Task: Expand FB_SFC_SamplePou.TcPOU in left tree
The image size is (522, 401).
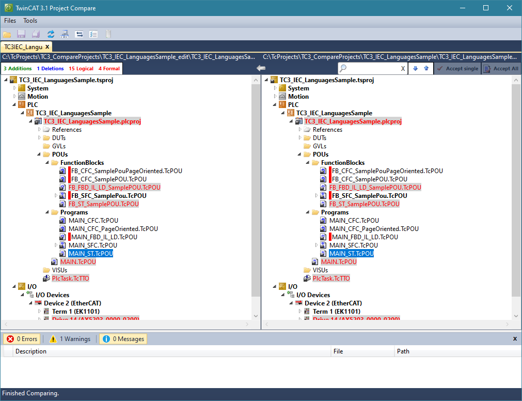Action: coord(56,195)
